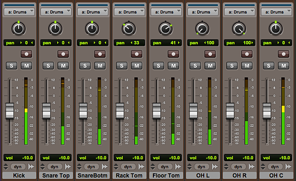Click the SnareBotm pan knob
This screenshot has height=181, width=296.
point(92,29)
